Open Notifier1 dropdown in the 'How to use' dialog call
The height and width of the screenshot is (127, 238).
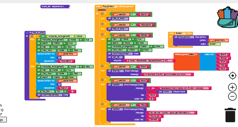118,109
